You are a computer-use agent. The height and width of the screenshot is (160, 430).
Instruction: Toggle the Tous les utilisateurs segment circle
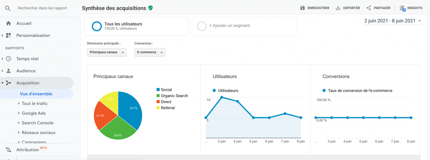click(97, 26)
